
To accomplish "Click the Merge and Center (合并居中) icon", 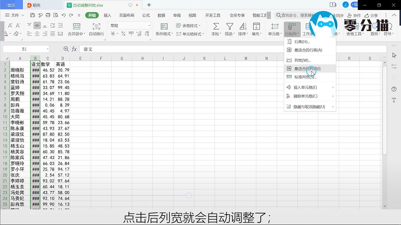I will tap(76, 25).
